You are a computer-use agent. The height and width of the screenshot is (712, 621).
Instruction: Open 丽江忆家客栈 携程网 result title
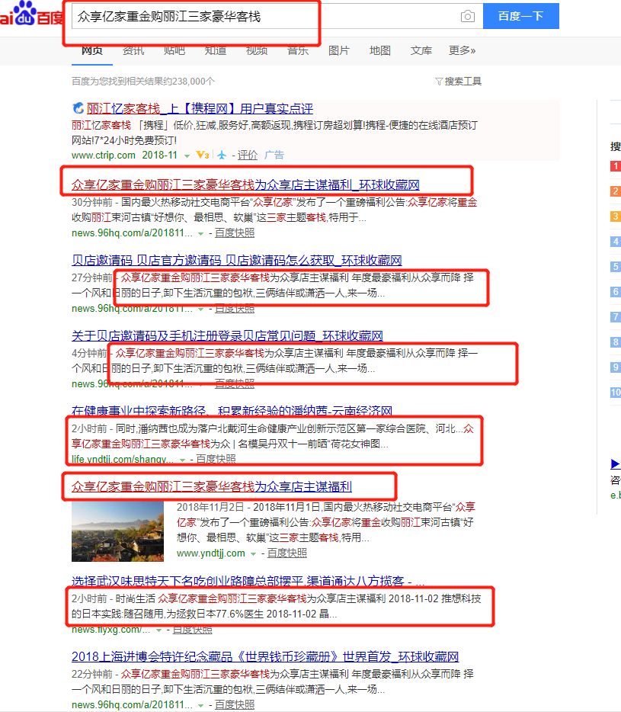(200, 108)
